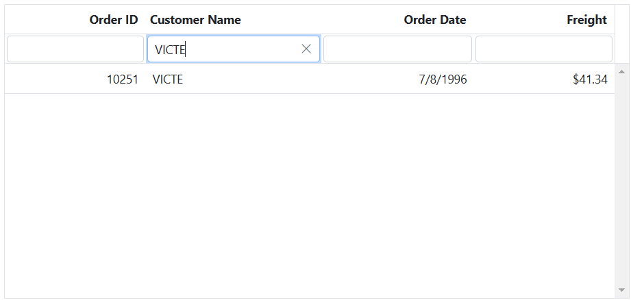Select the 10251 order ID cell

(123, 79)
